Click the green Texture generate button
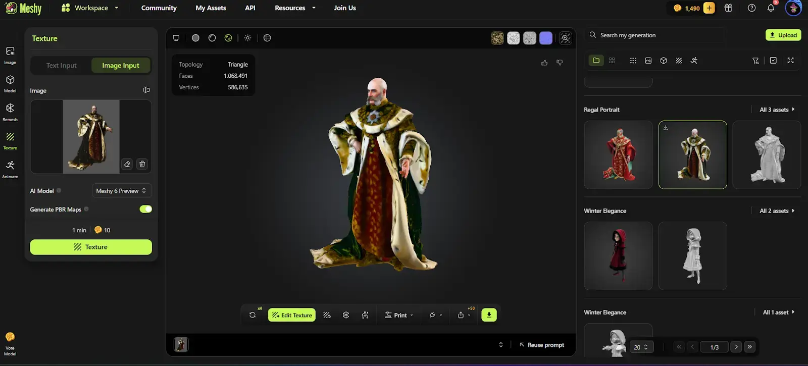This screenshot has height=366, width=808. coord(91,247)
